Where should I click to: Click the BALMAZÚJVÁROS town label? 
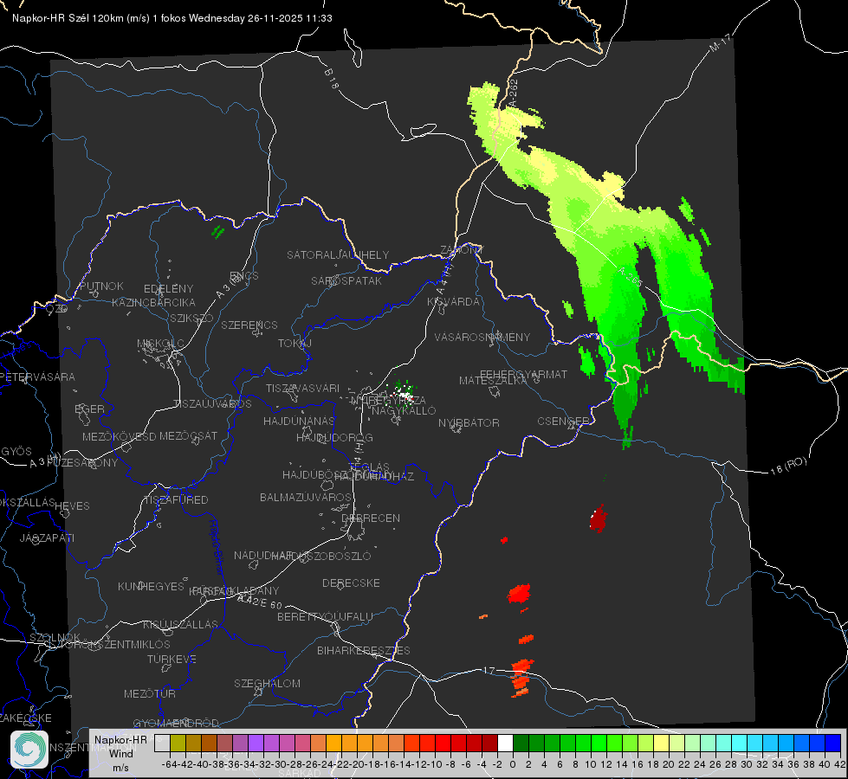pyautogui.click(x=306, y=497)
